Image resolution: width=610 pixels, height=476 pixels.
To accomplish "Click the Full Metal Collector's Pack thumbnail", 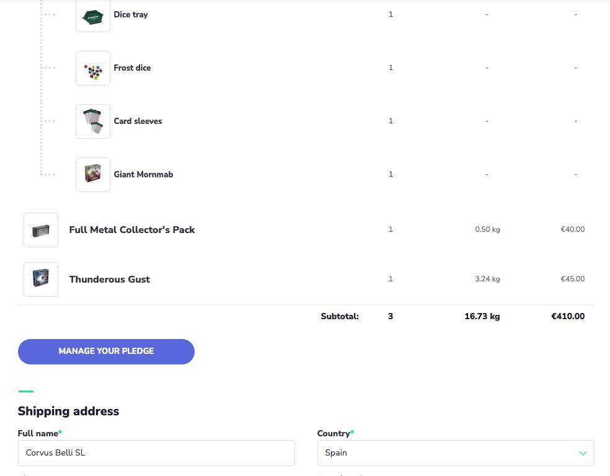I will 41,230.
